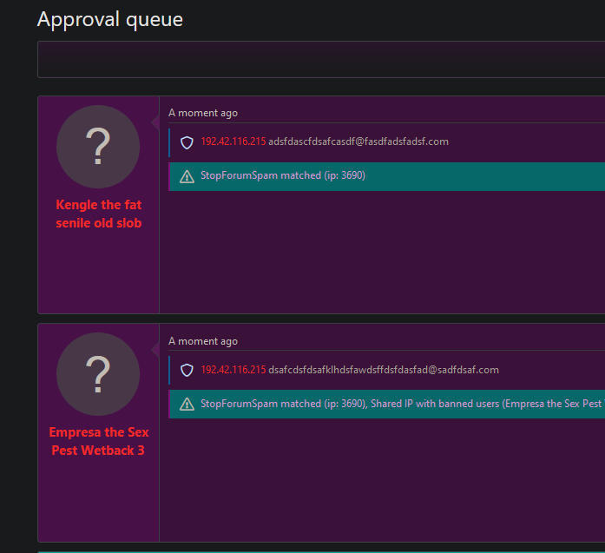This screenshot has height=553, width=605.
Task: Click the second entry's "A moment ago" timestamp
Action: point(203,341)
